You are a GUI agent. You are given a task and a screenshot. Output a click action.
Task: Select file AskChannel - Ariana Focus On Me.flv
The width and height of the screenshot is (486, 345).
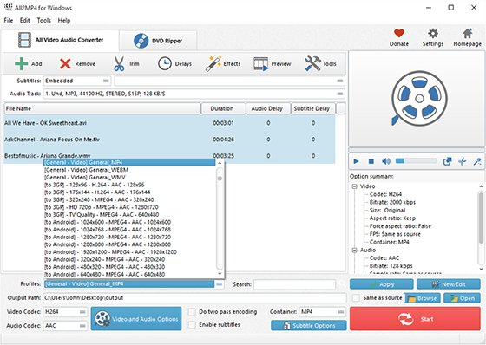[169, 140]
